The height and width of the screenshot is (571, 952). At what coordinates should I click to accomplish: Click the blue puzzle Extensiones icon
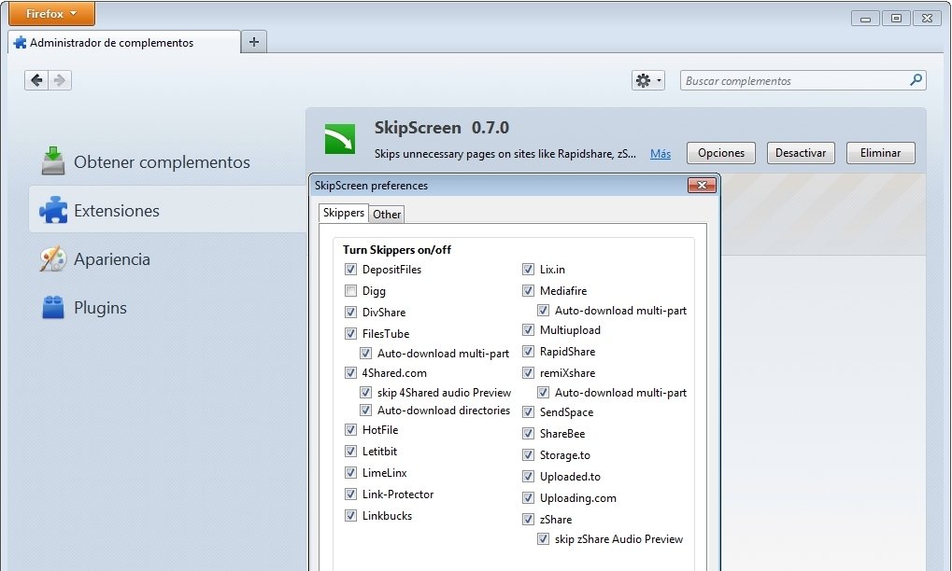pyautogui.click(x=53, y=210)
